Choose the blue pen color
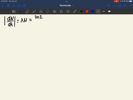 coord(93,11)
